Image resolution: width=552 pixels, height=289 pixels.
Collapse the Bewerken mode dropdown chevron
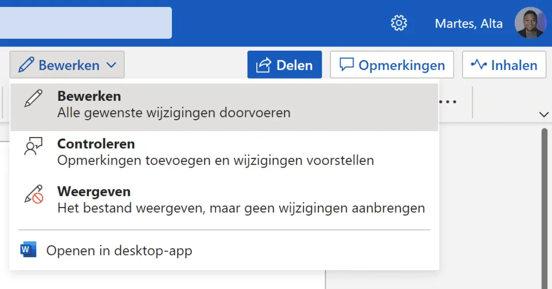click(x=111, y=65)
